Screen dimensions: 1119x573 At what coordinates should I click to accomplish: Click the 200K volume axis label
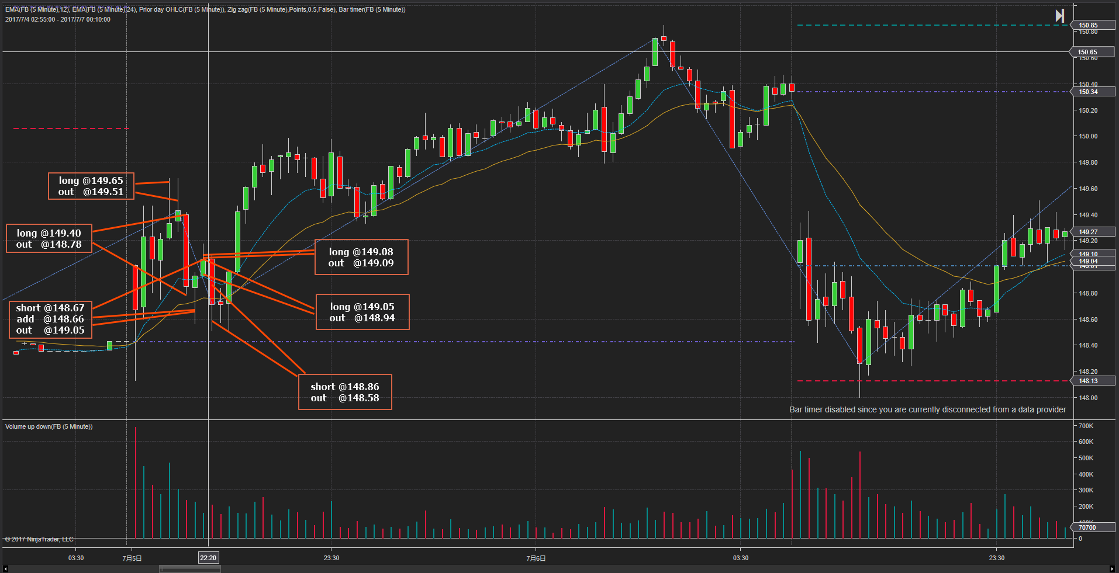(1086, 506)
